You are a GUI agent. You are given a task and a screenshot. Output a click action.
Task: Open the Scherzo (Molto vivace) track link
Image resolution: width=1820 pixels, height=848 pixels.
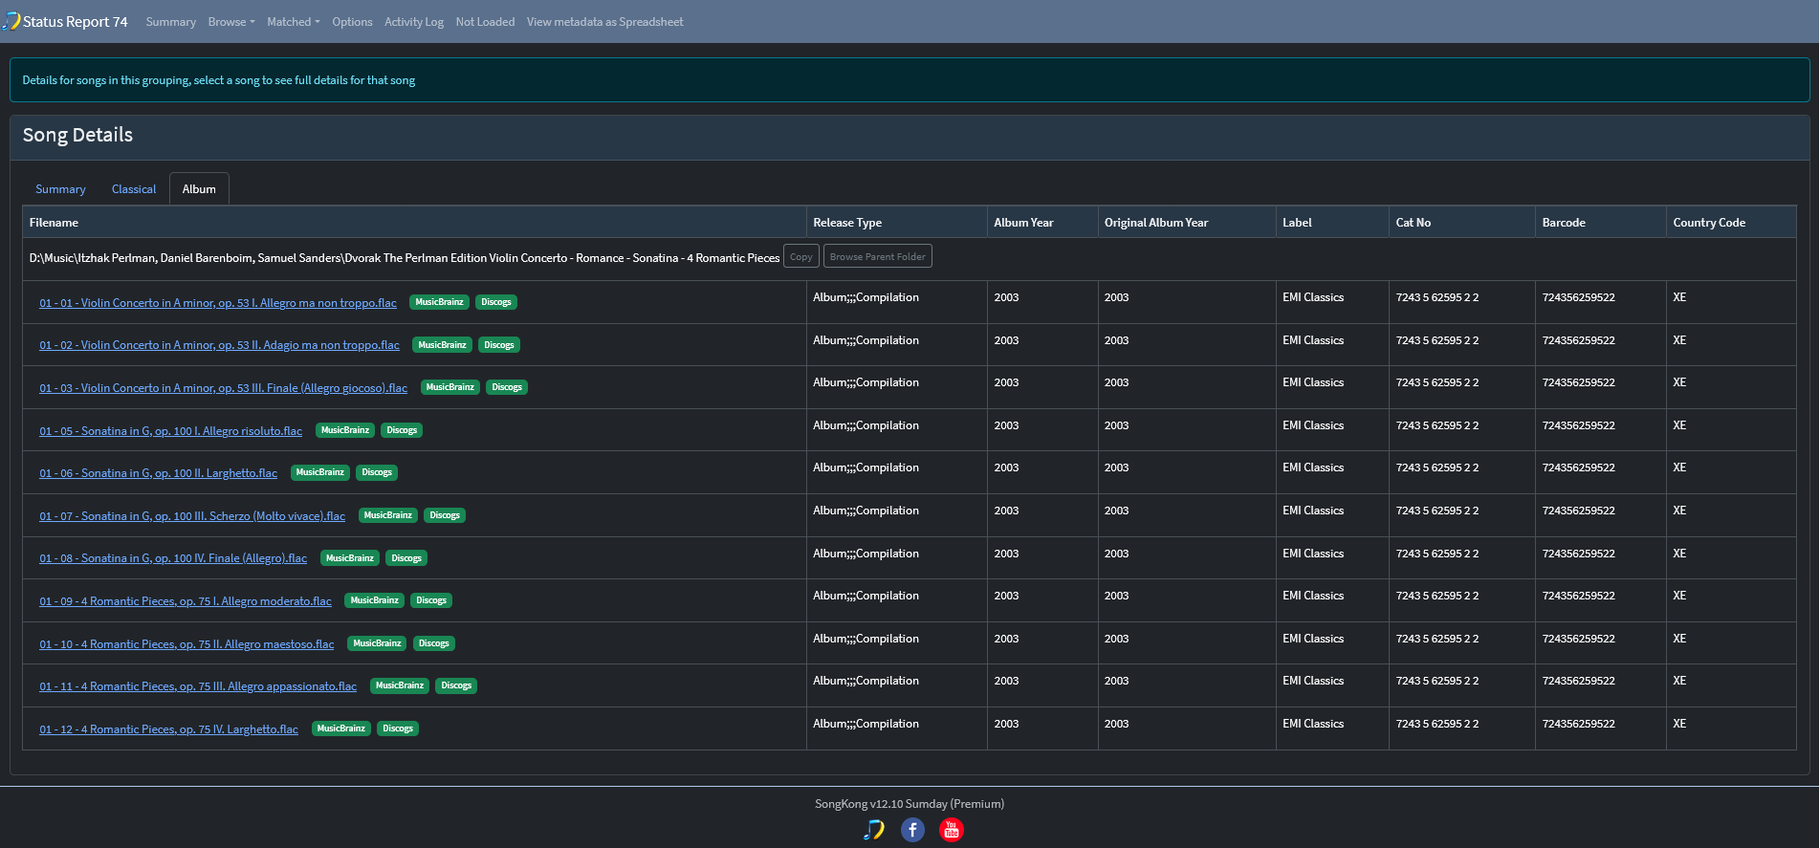tap(192, 516)
